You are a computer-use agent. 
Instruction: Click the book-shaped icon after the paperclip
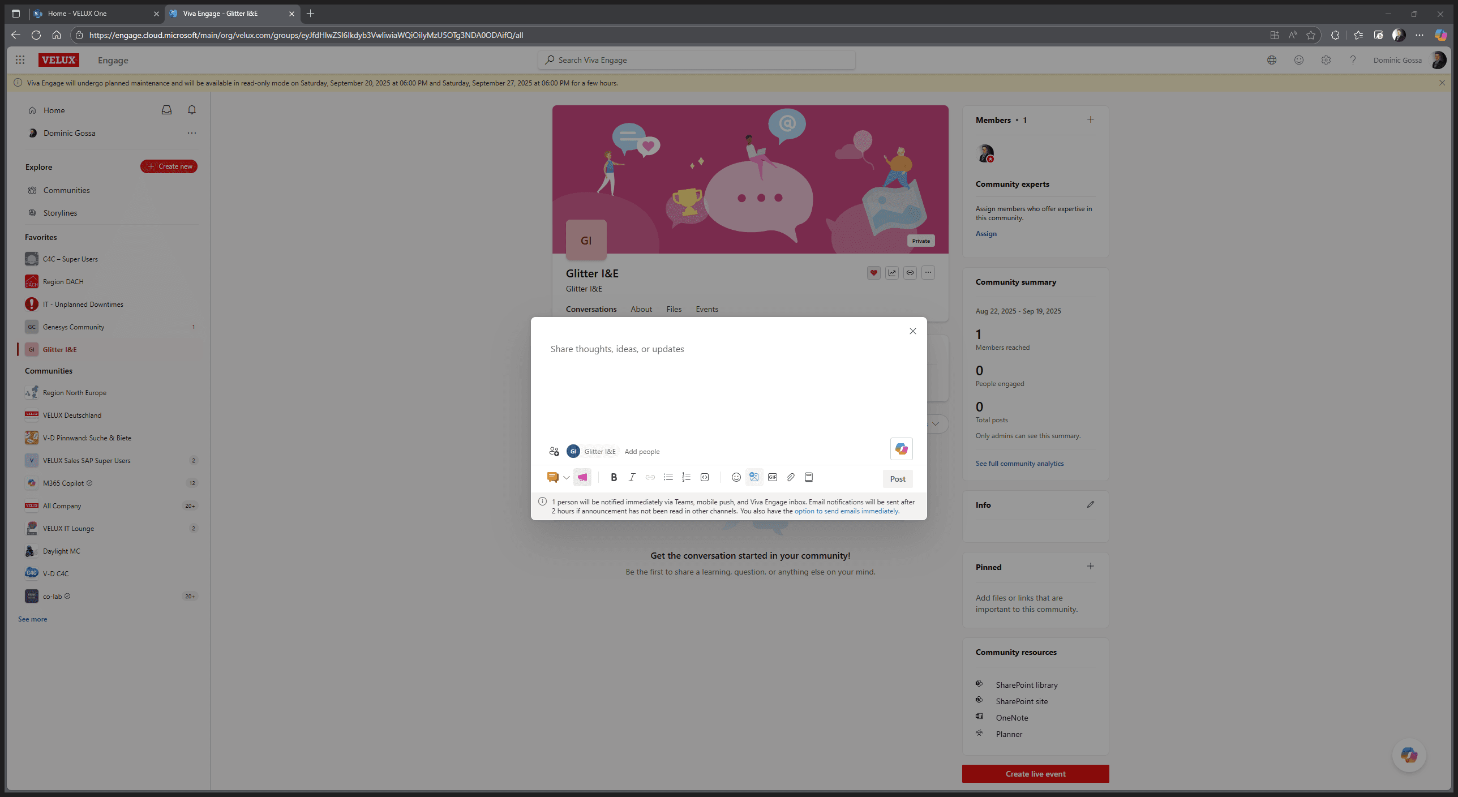[x=808, y=477]
